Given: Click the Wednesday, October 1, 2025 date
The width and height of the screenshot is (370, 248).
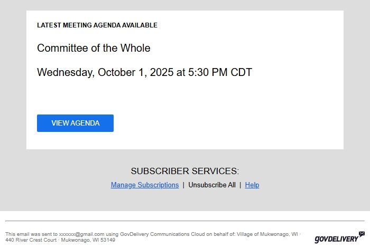Looking at the screenshot, I should [x=105, y=72].
